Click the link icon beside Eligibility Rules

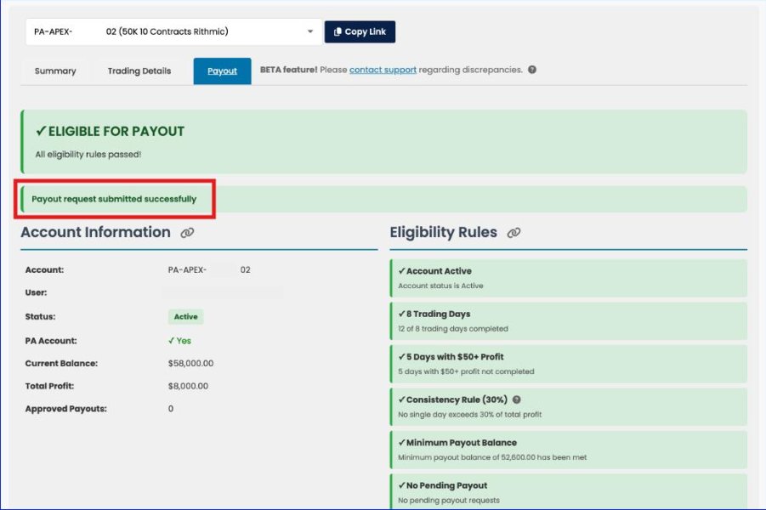coord(514,233)
